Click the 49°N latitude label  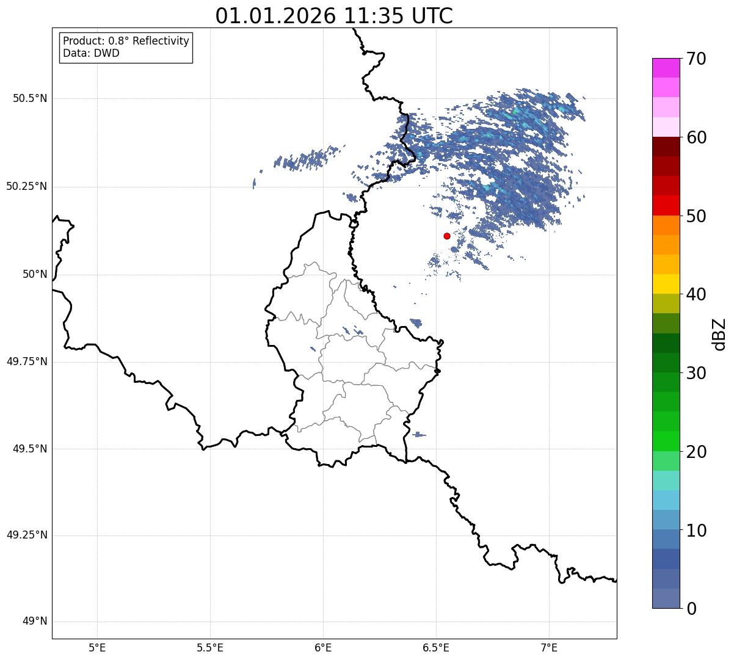[35, 622]
